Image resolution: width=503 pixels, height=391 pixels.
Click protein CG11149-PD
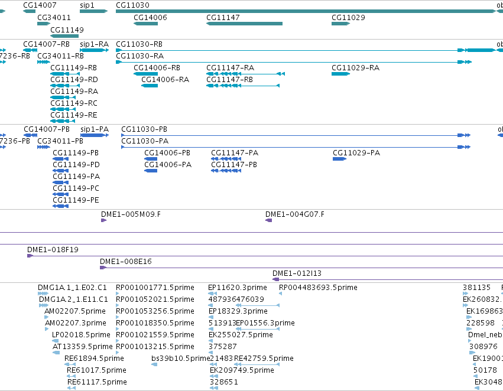coord(61,171)
